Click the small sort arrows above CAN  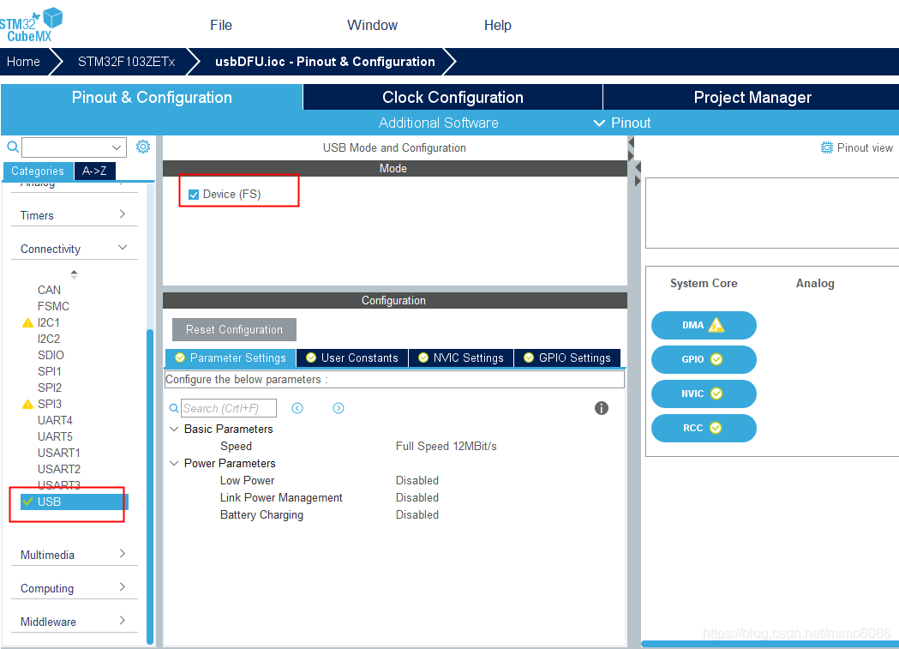pyautogui.click(x=74, y=274)
